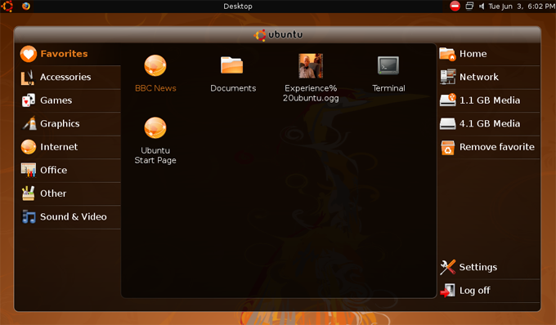
Task: Click the Remove favorite trash icon
Action: coord(448,148)
